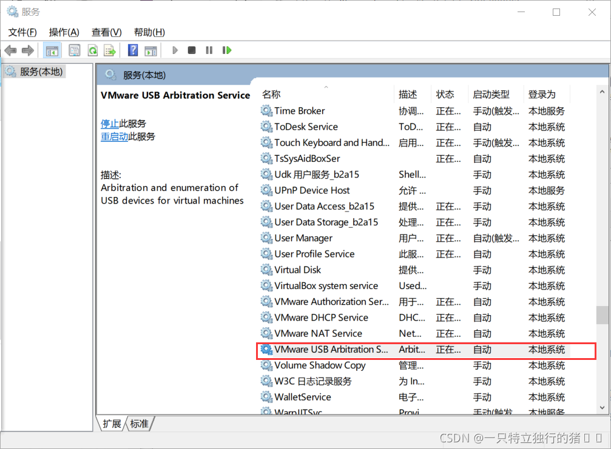Click ToDesk Service's 自动 startup type cell
Image resolution: width=611 pixels, height=449 pixels.
click(482, 127)
